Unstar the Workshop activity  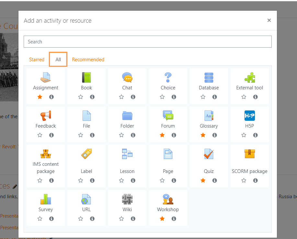tap(162, 219)
